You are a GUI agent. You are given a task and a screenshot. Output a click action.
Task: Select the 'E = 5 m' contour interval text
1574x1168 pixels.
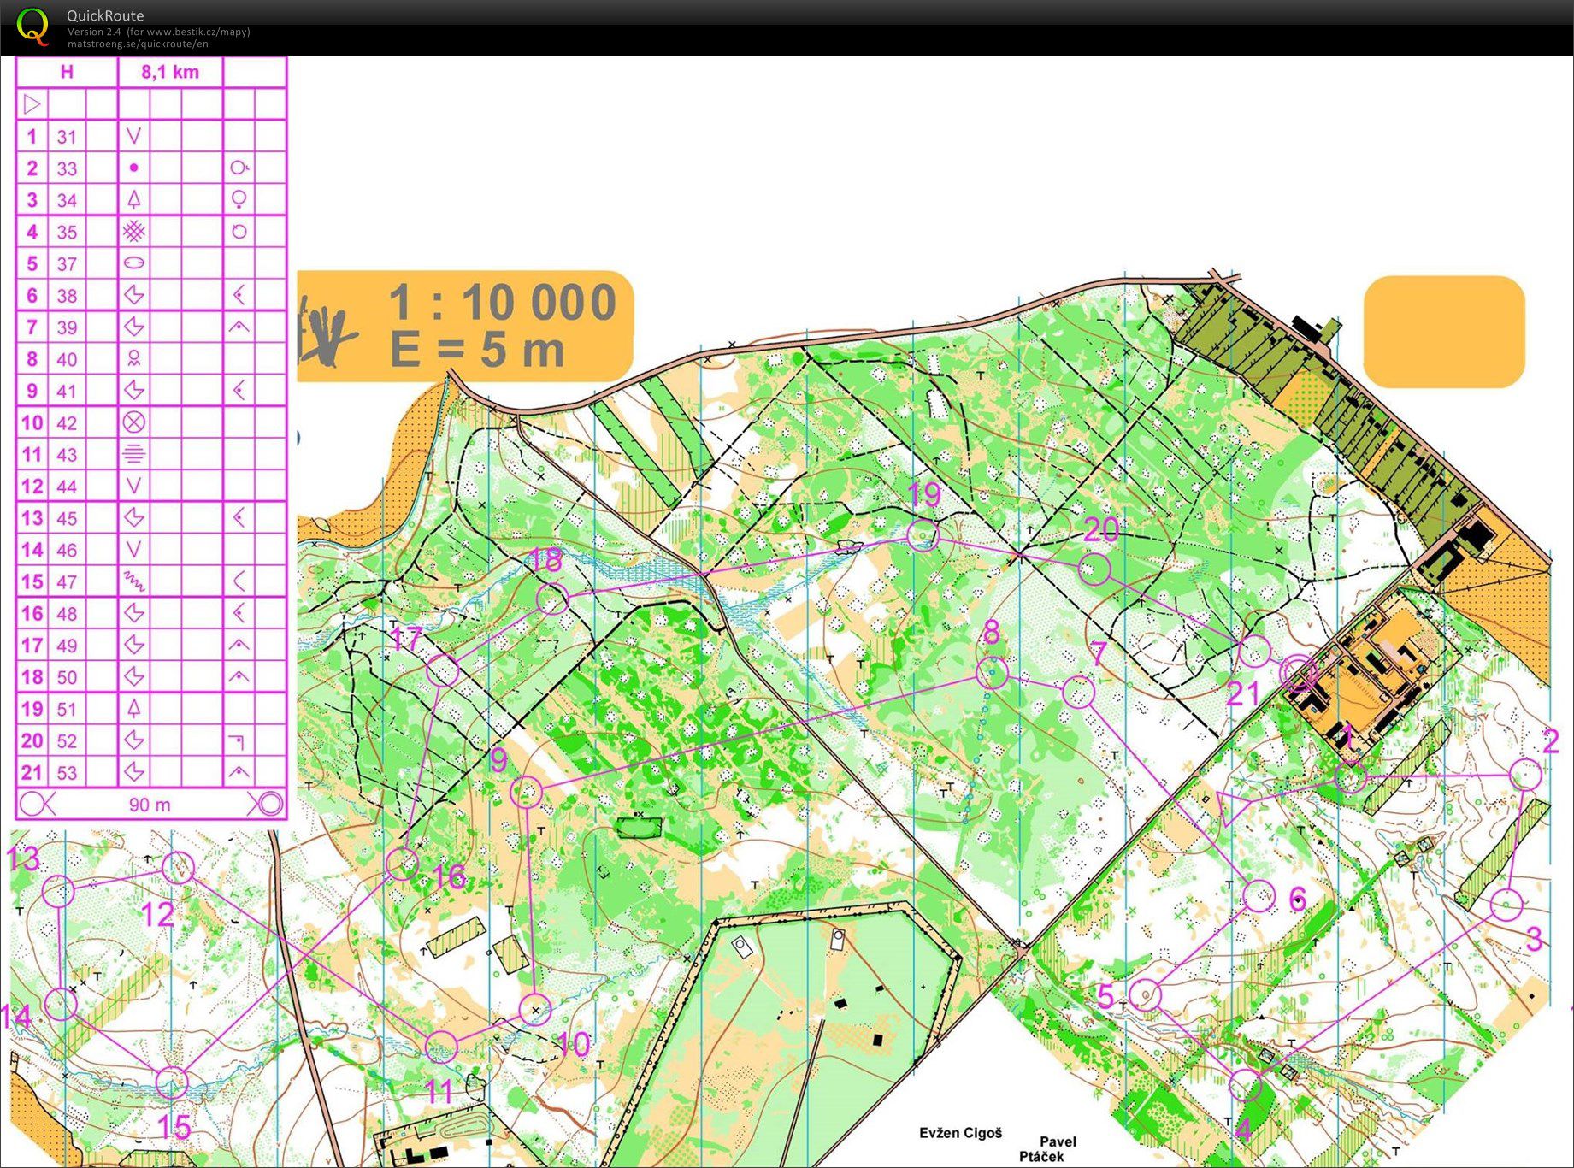click(477, 351)
